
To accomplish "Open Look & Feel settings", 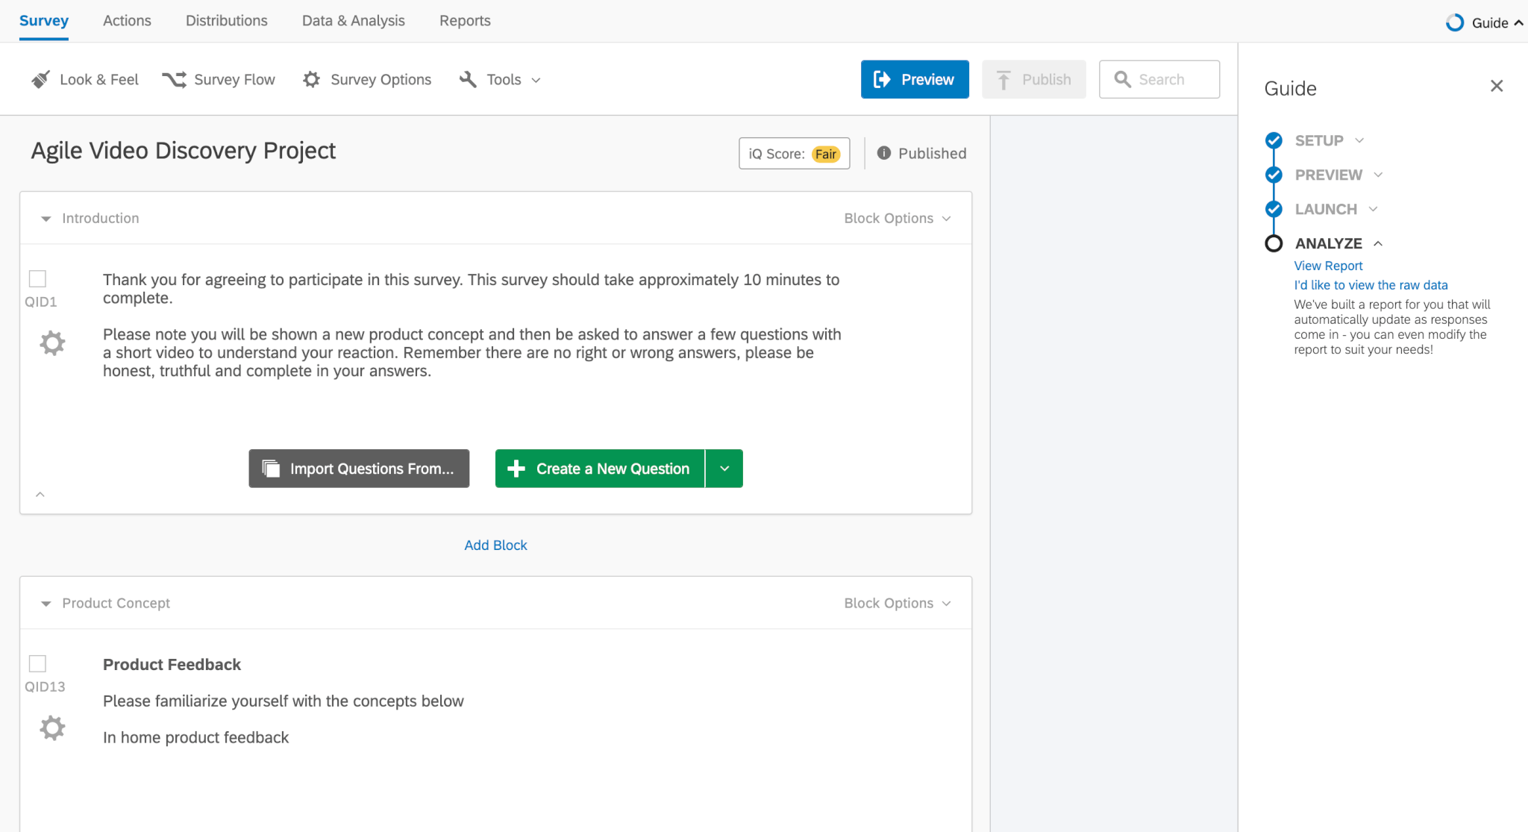I will [85, 79].
